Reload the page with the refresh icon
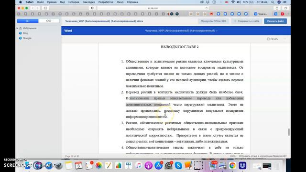Viewport: 306px width, 172px height. [x=207, y=8]
